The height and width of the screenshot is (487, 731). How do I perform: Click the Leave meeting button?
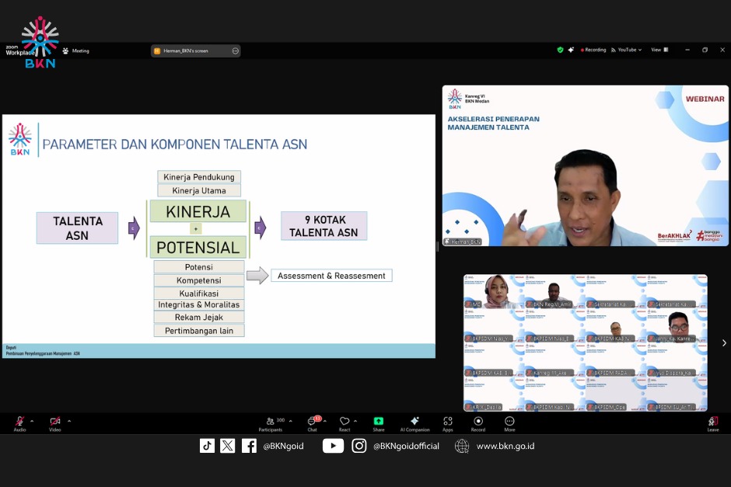tap(712, 422)
